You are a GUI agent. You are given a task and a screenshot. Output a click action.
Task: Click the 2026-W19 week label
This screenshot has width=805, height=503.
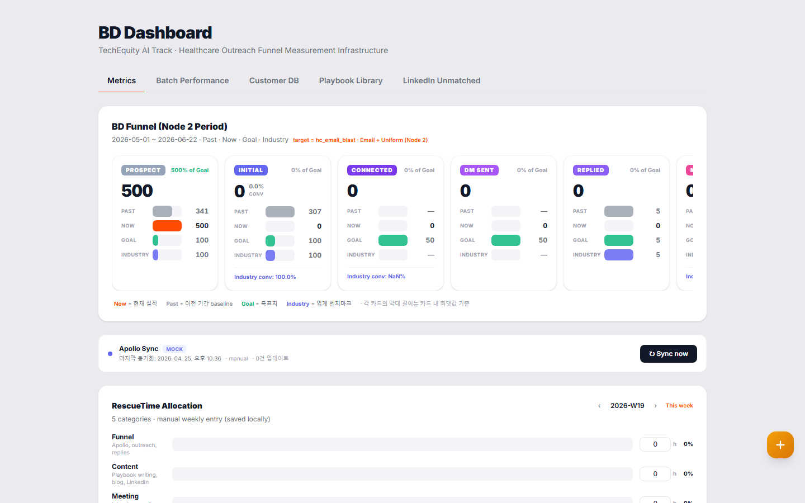click(627, 406)
